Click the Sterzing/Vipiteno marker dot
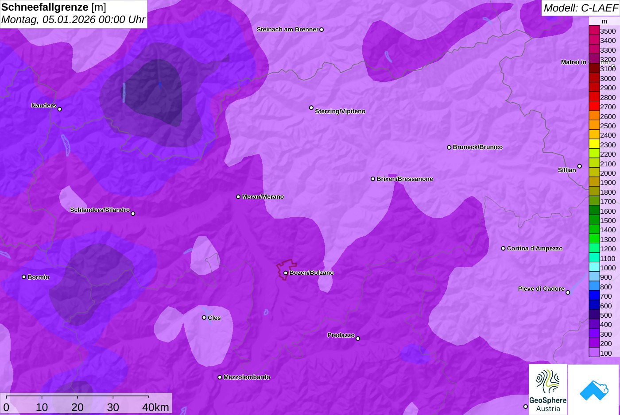The width and height of the screenshot is (620, 415). [x=311, y=108]
